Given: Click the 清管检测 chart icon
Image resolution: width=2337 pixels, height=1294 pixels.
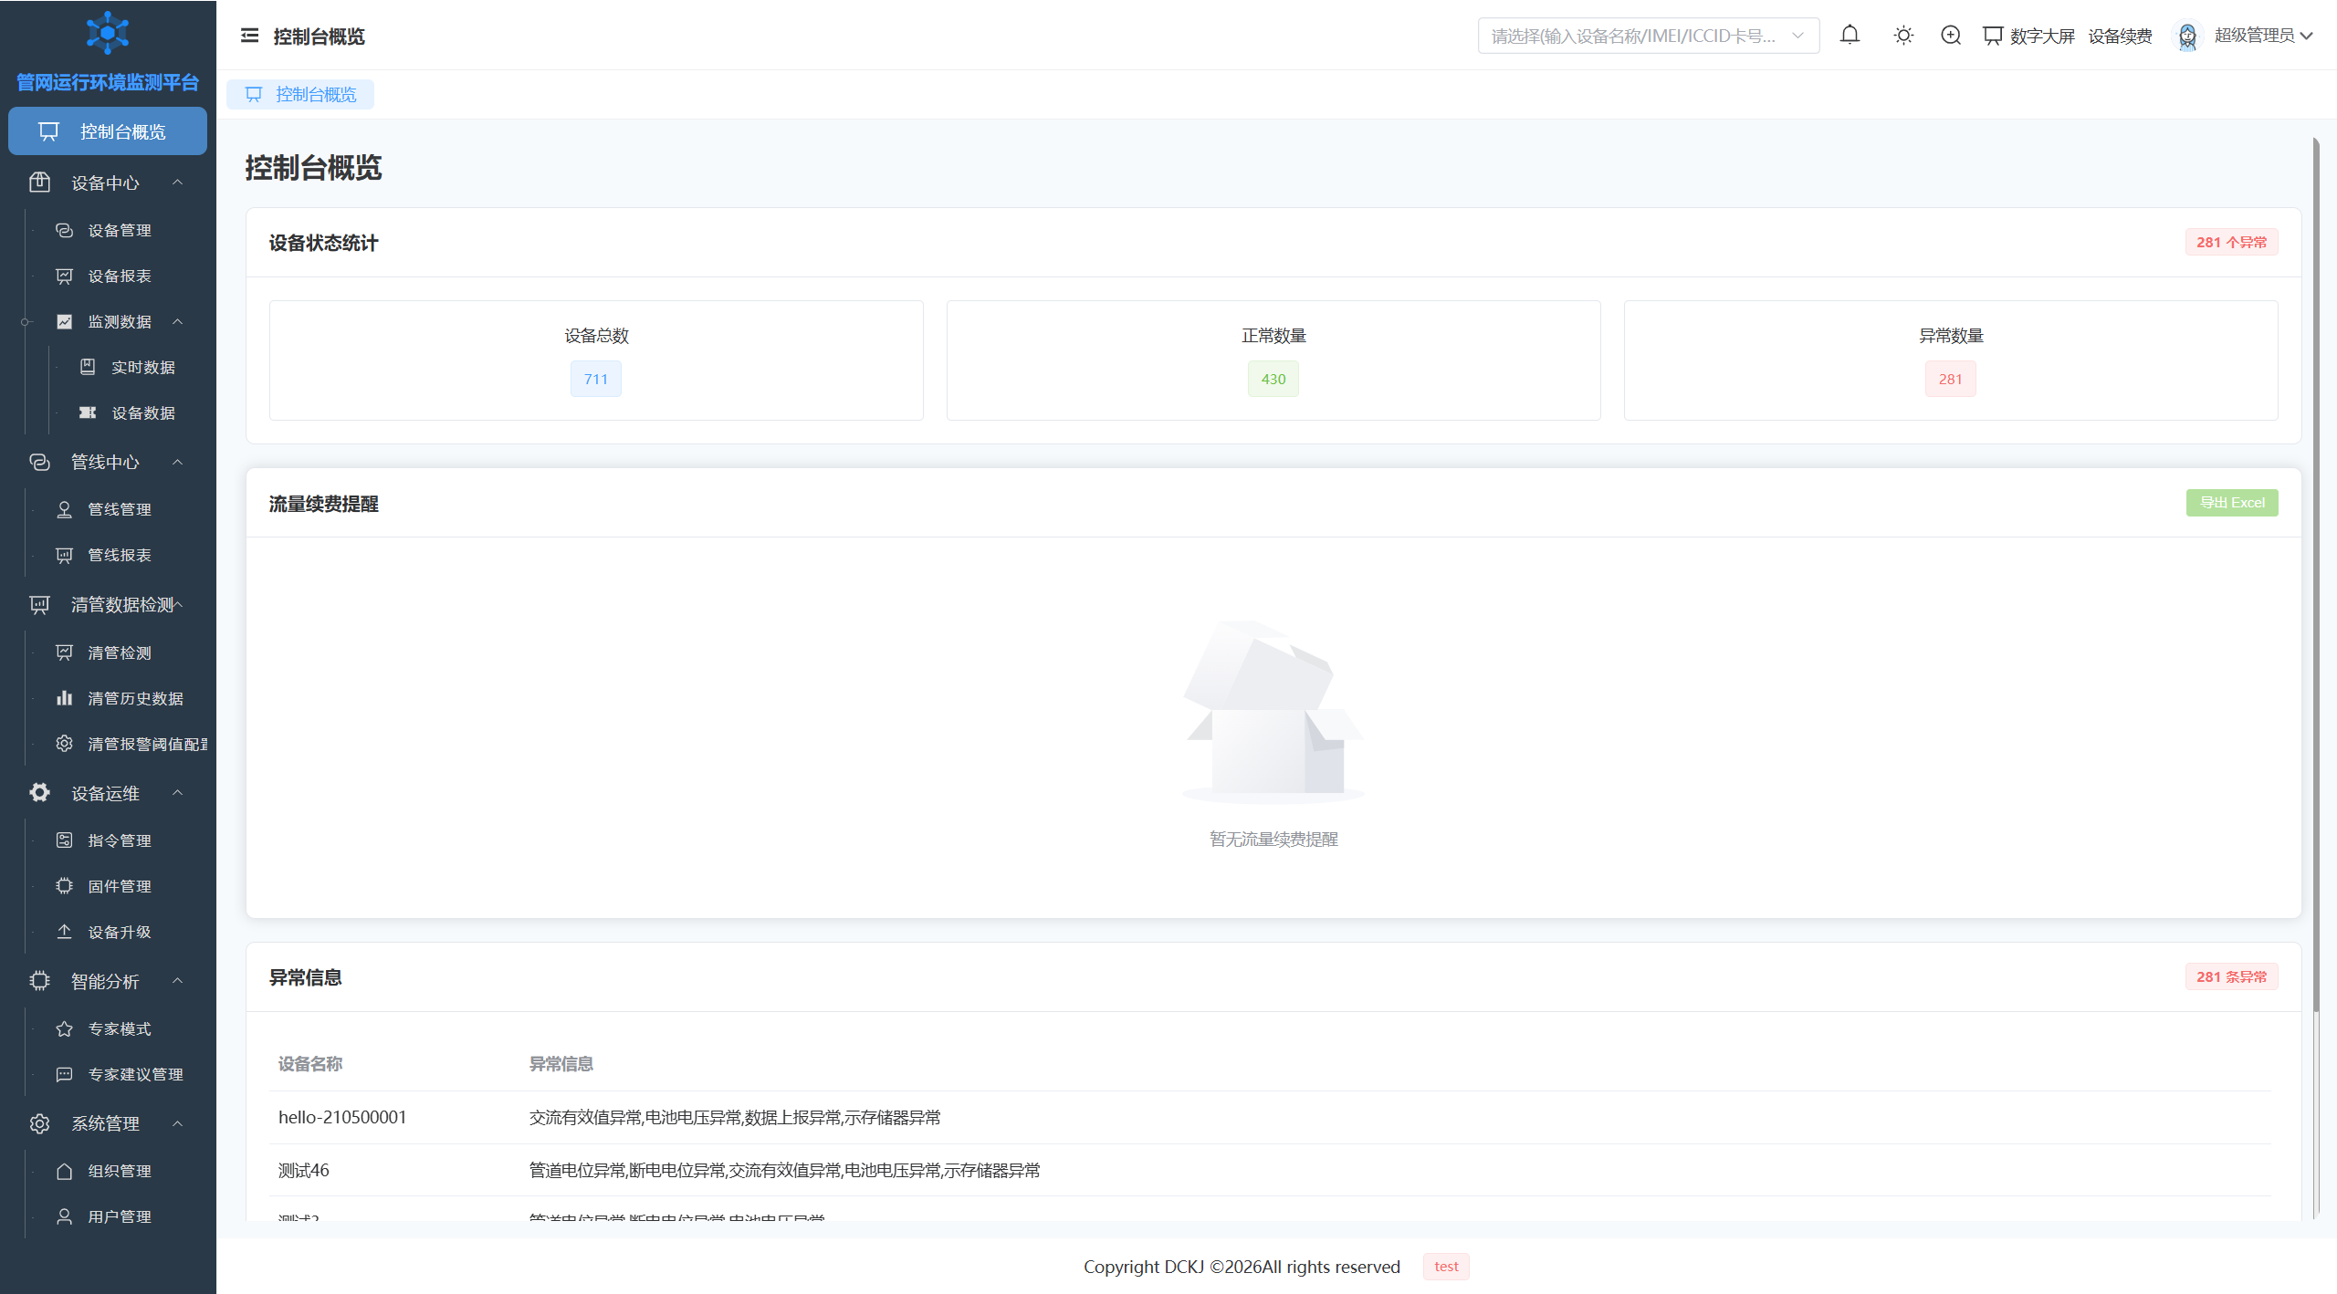Looking at the screenshot, I should pyautogui.click(x=64, y=652).
